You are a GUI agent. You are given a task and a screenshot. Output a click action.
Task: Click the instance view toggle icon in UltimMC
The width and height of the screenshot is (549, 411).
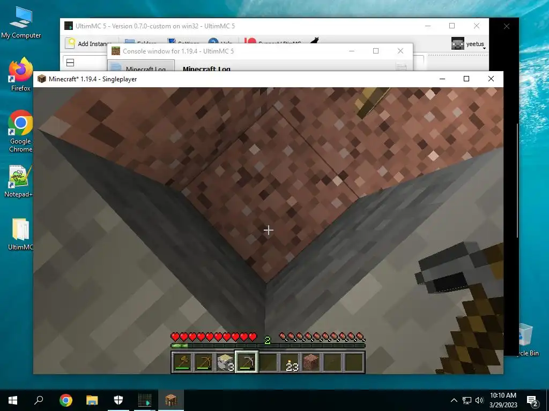pyautogui.click(x=70, y=63)
